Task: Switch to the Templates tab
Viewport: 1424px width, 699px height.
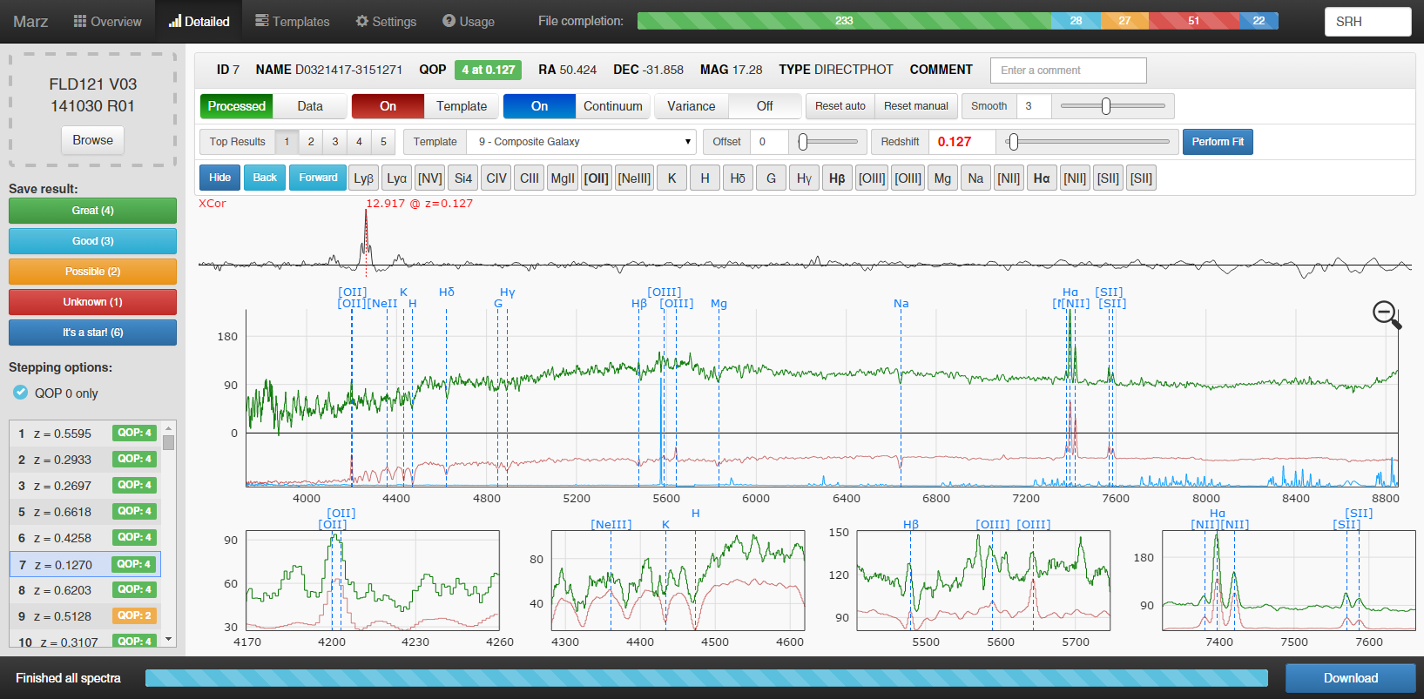Action: [292, 21]
